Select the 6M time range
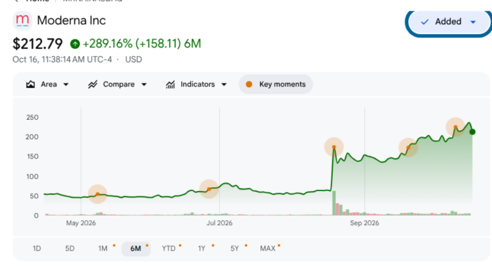 (136, 249)
